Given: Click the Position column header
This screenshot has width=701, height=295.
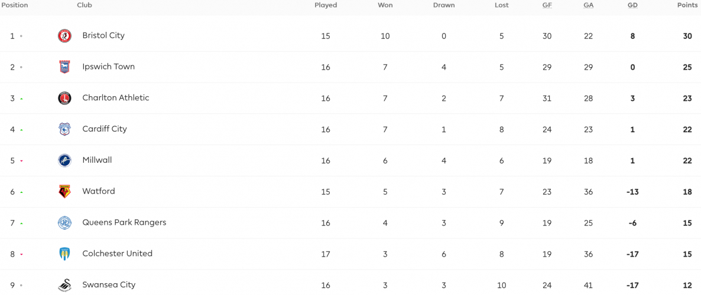Looking at the screenshot, I should coord(15,5).
